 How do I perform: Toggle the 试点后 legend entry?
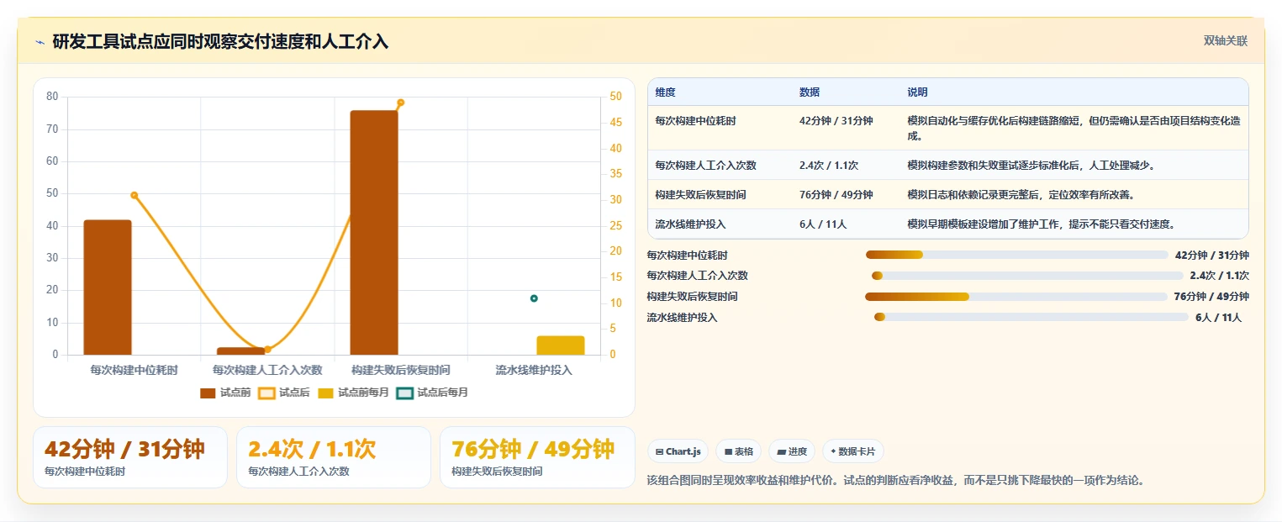283,393
